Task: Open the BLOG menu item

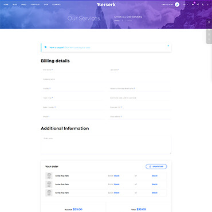Action: pos(15,5)
